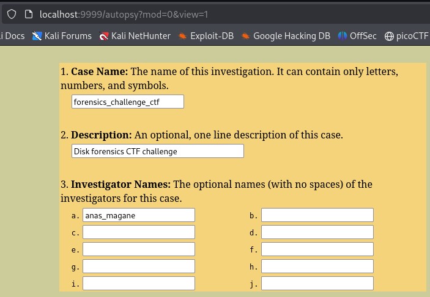Screen dimensions: 430x297
Task: Open the OffSec bookmark
Action: 357,36
